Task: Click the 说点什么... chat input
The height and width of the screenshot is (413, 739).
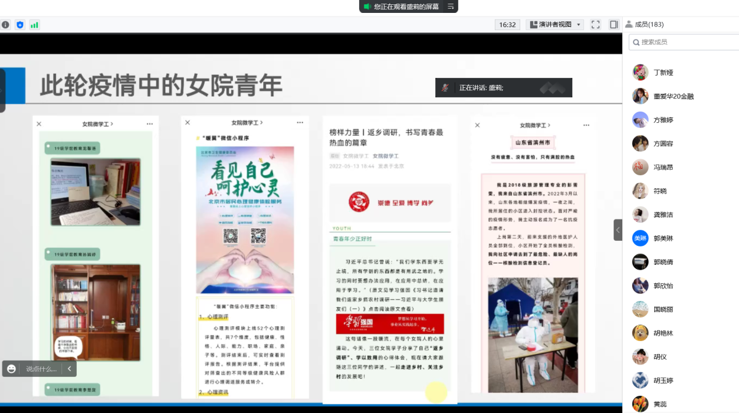Action: [41, 369]
